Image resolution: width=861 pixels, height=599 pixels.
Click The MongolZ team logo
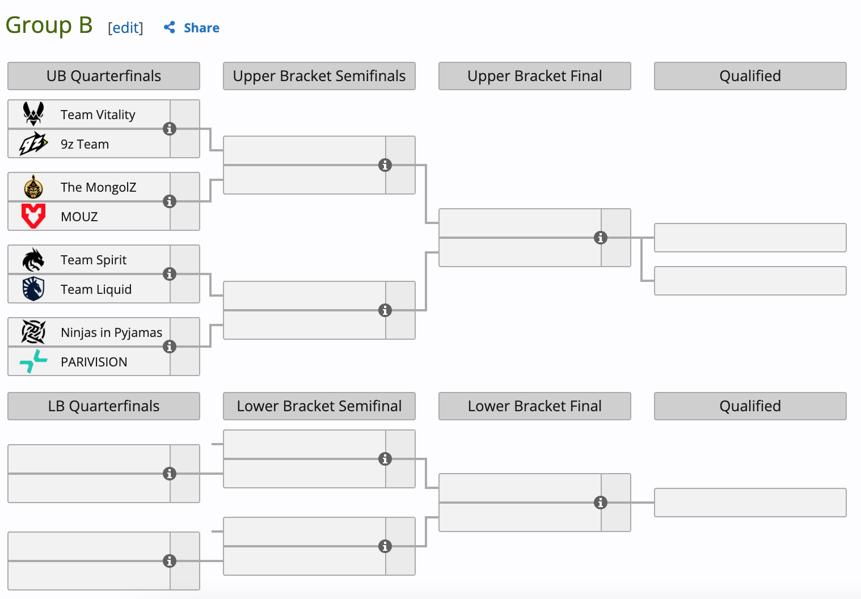(33, 187)
